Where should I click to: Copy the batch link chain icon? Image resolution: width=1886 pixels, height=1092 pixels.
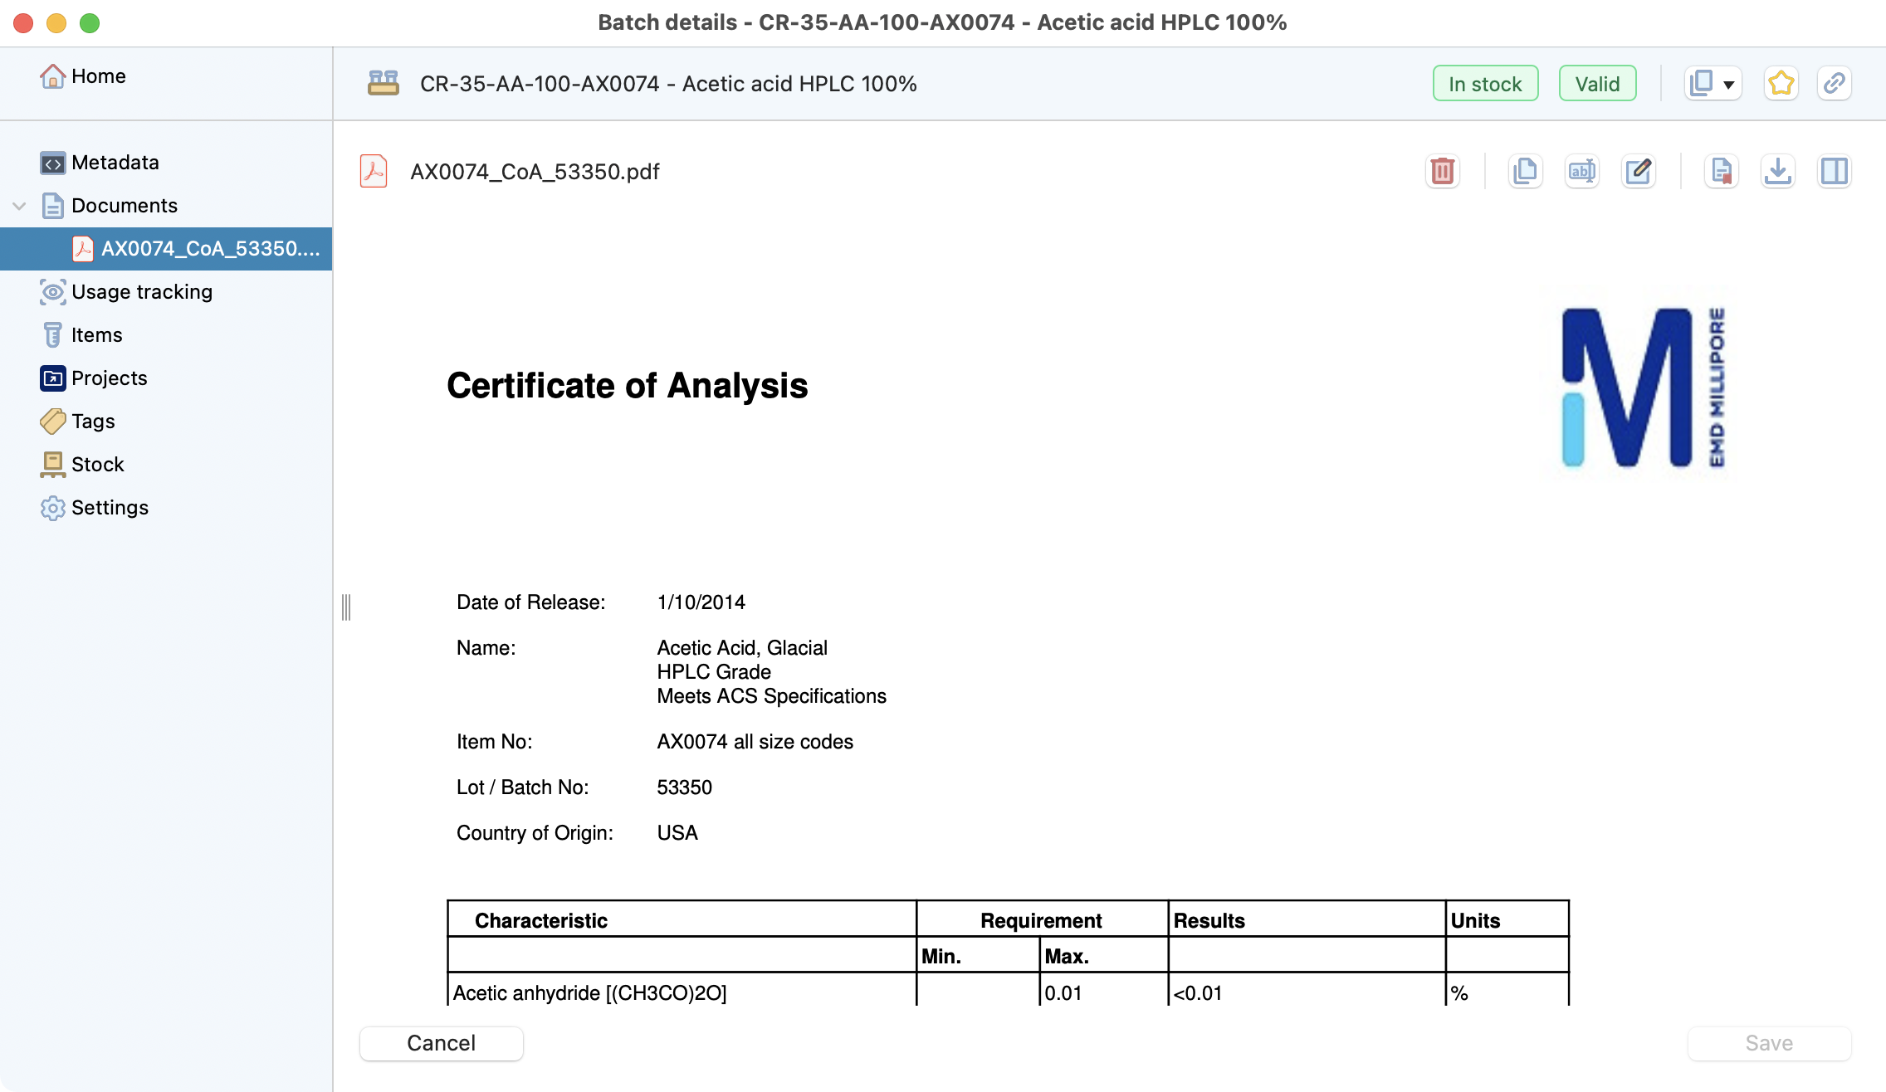coord(1834,84)
